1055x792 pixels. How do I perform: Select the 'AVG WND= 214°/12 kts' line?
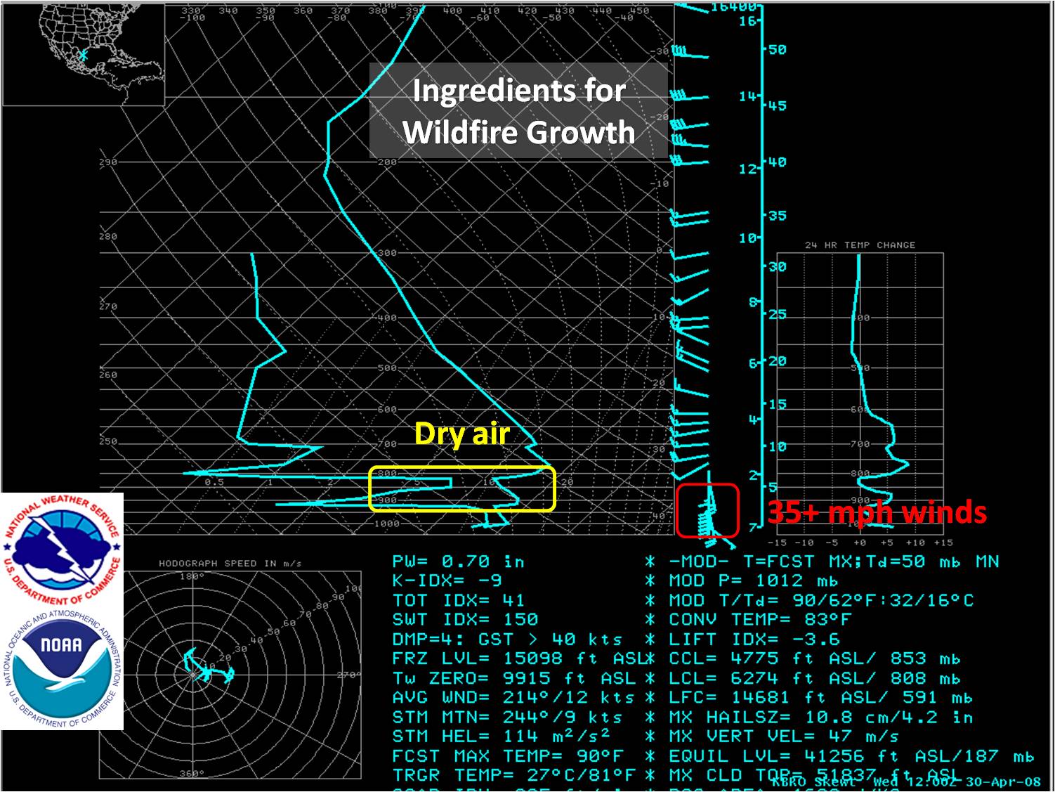[x=513, y=698]
